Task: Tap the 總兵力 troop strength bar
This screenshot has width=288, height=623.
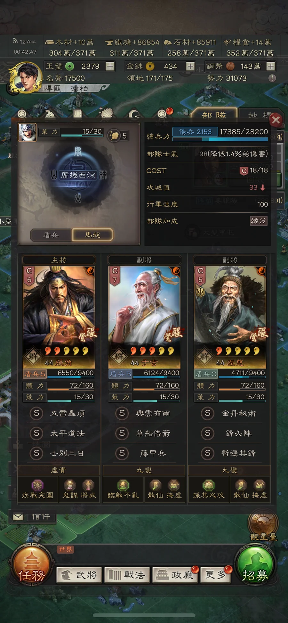Action: pos(220,135)
